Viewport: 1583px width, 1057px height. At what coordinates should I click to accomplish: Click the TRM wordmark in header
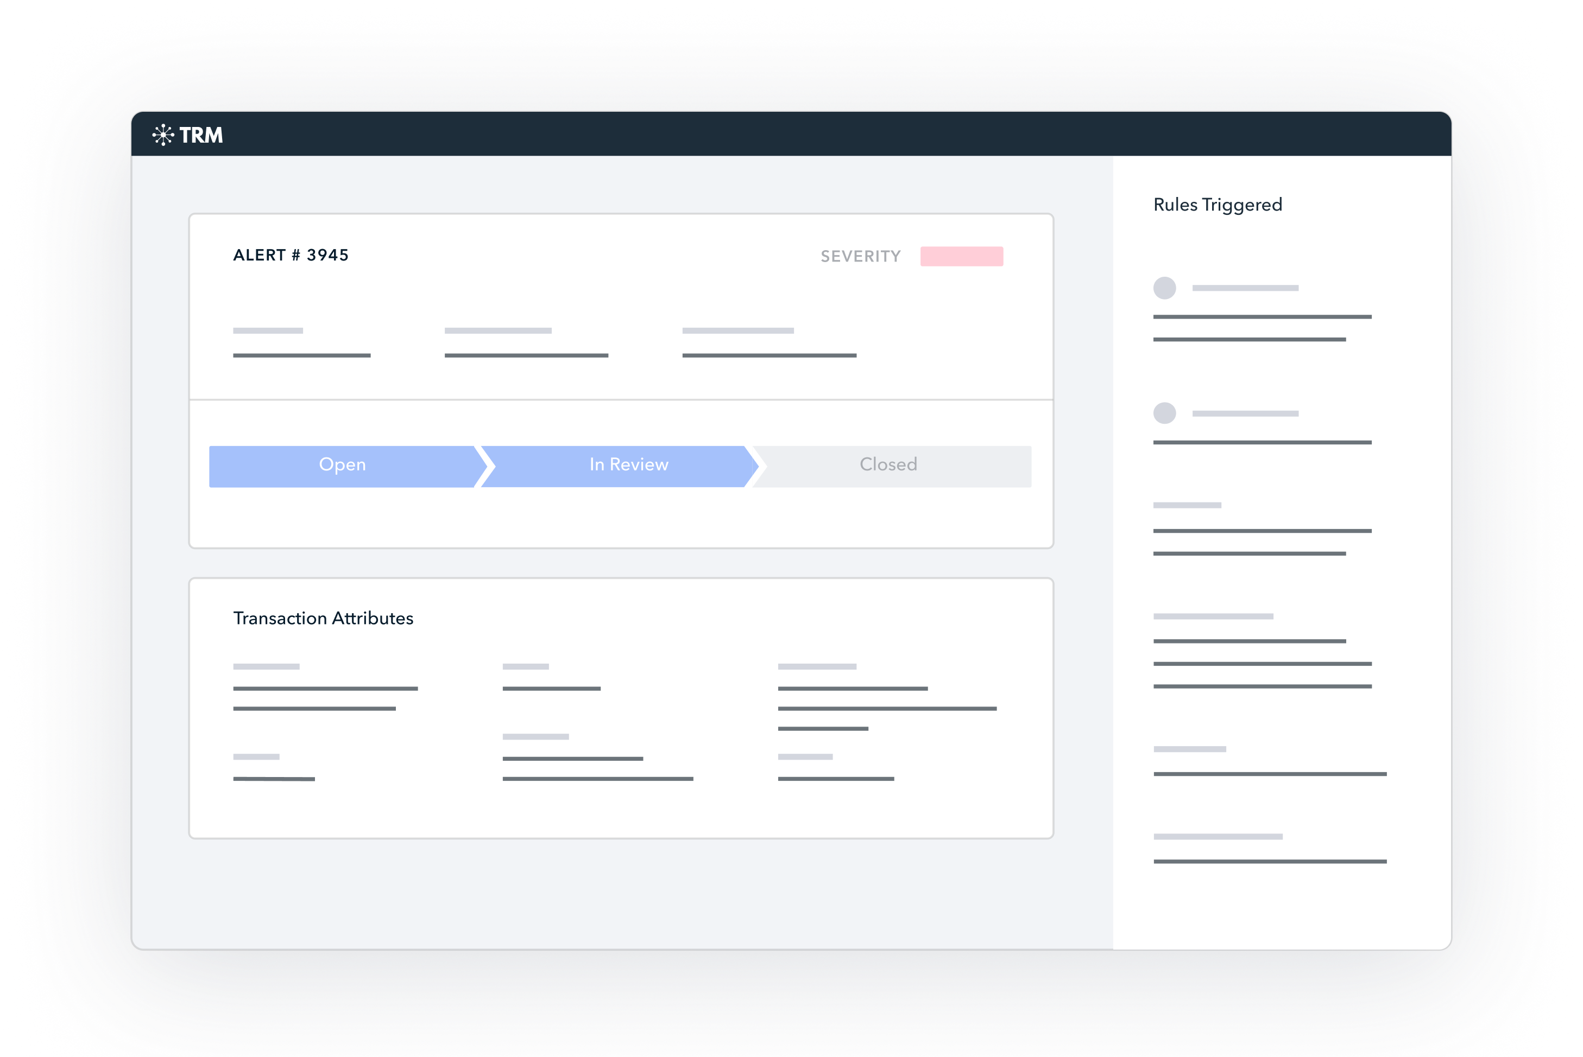pyautogui.click(x=201, y=135)
